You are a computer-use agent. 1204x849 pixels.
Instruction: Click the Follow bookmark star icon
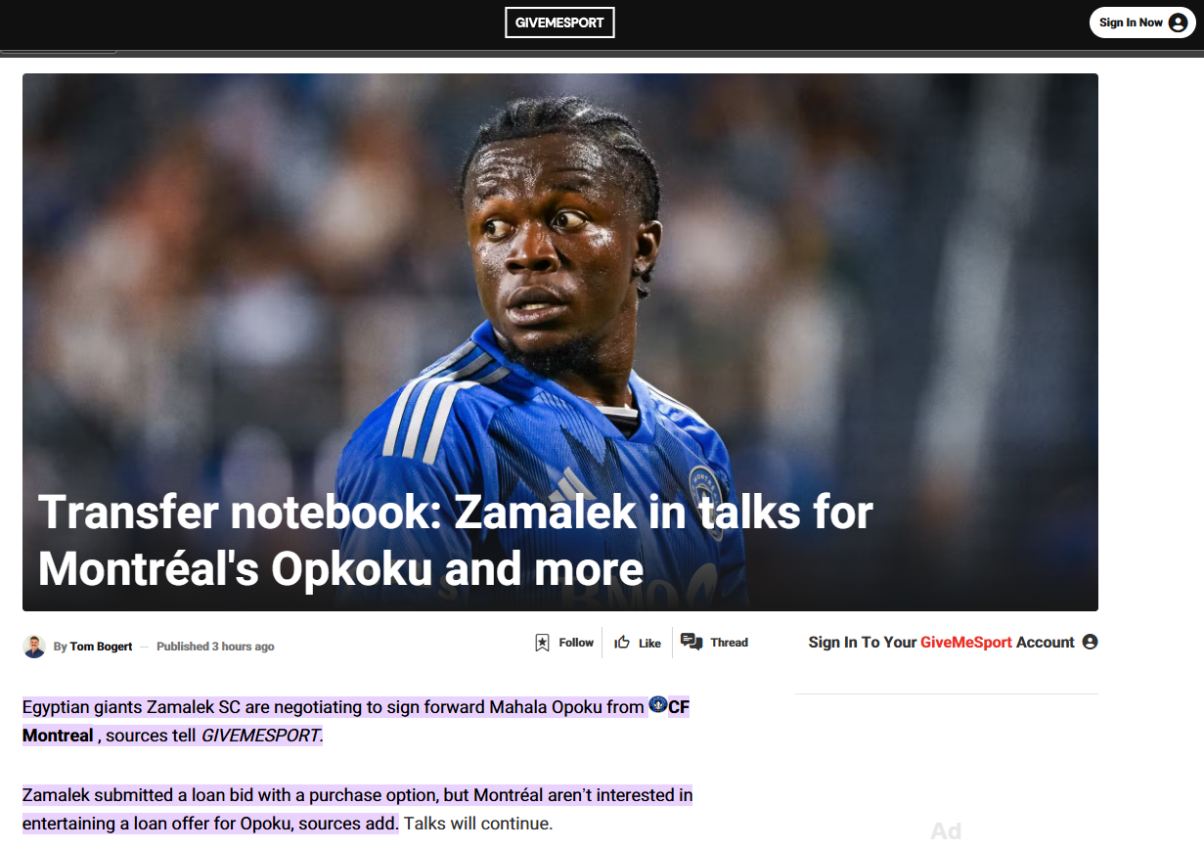click(542, 643)
